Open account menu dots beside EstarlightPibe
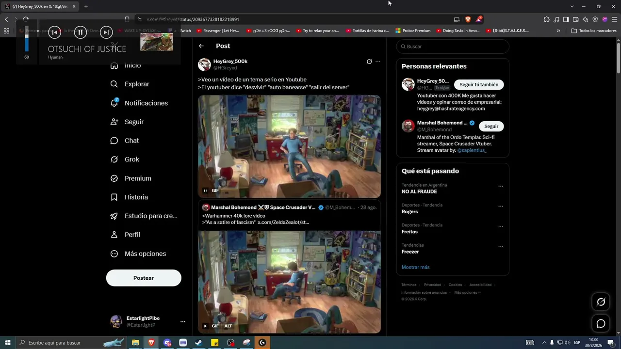Screen dimensions: 621x349 183,321
